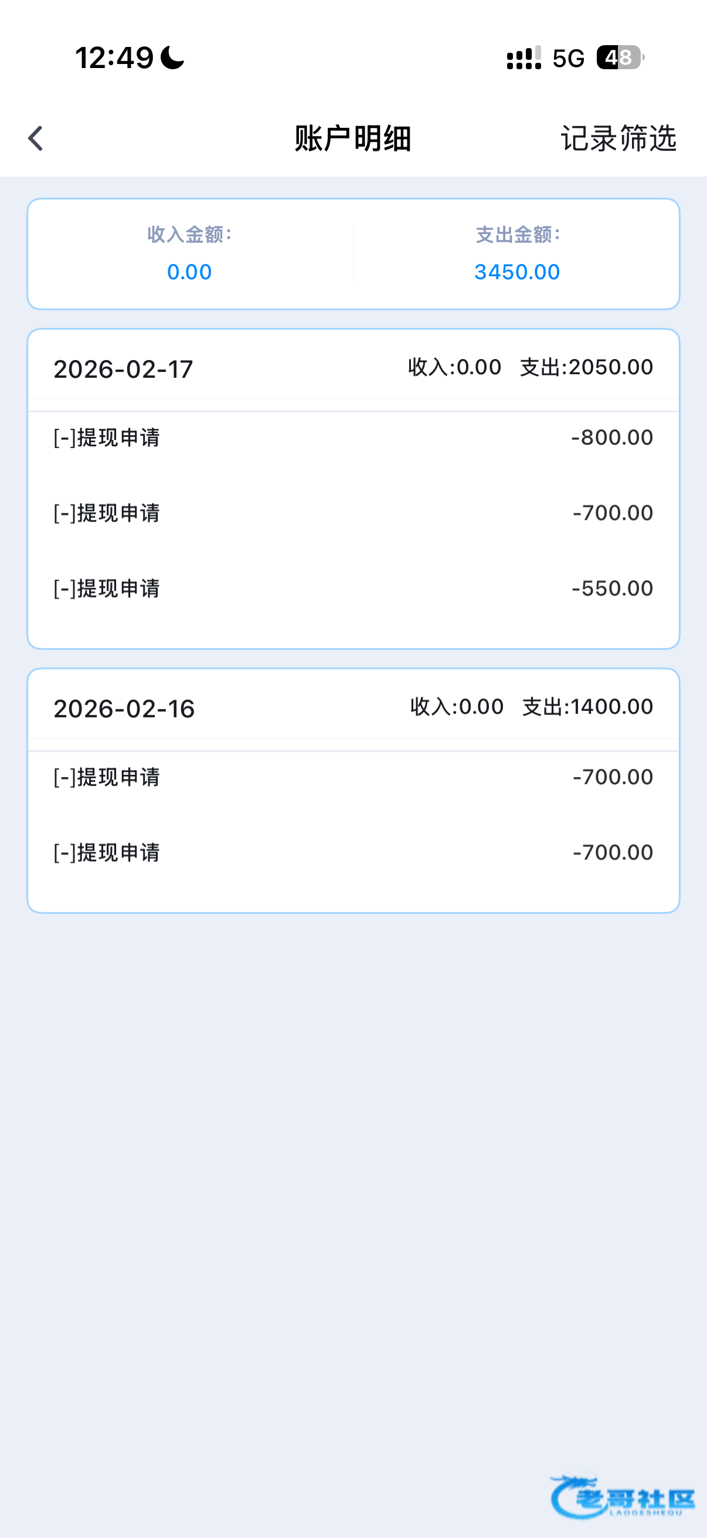Tap the 账户明细 page title

click(x=353, y=138)
